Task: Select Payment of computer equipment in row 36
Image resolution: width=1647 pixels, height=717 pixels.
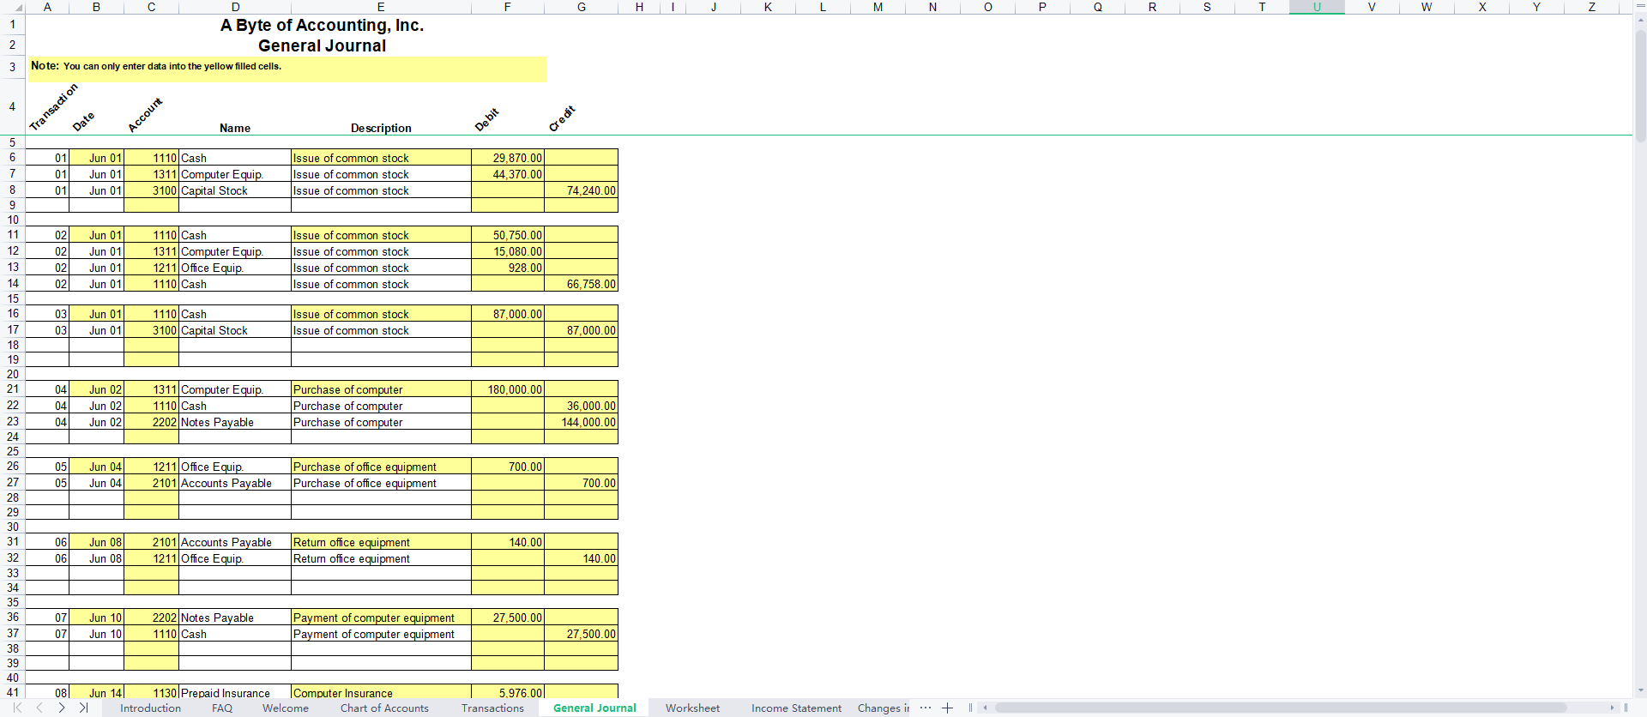Action: pos(381,618)
